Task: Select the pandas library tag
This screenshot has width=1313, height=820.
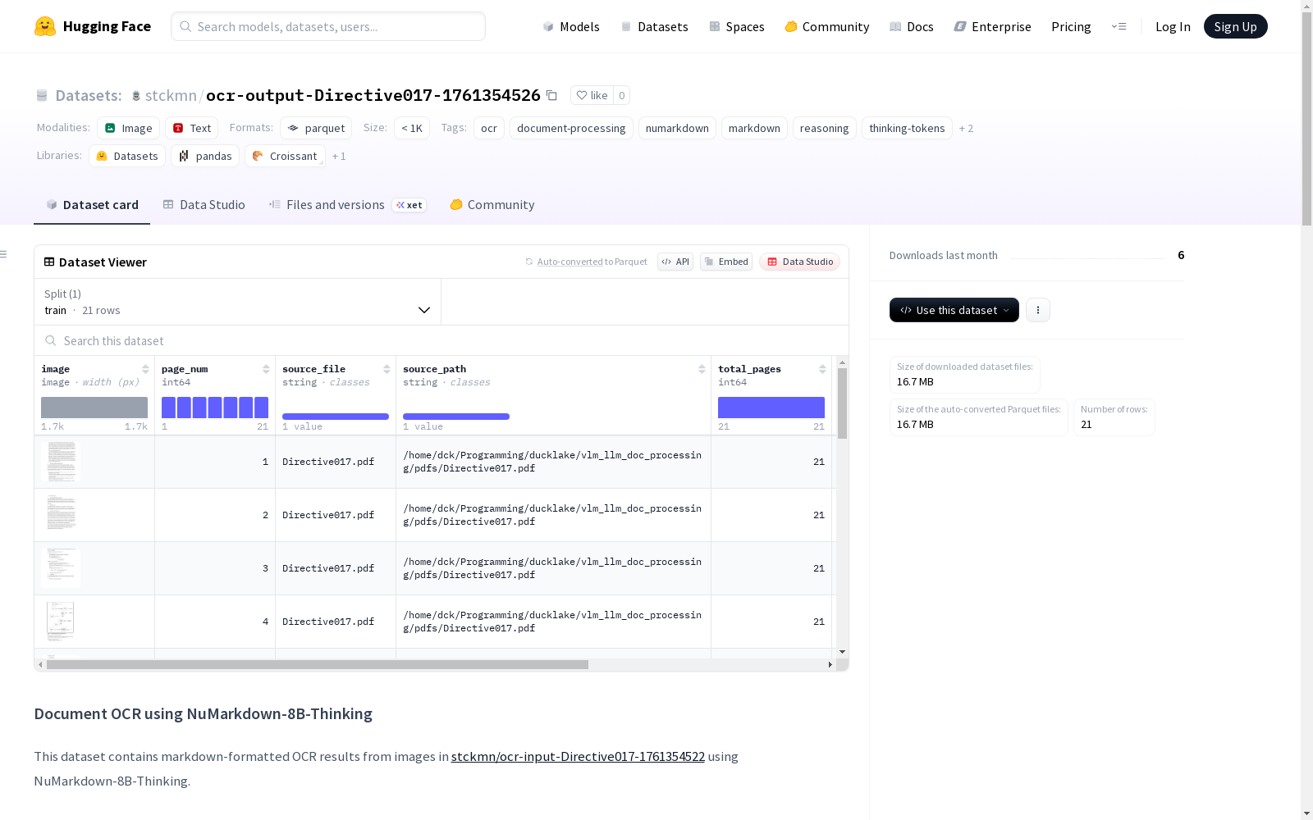Action: [205, 156]
